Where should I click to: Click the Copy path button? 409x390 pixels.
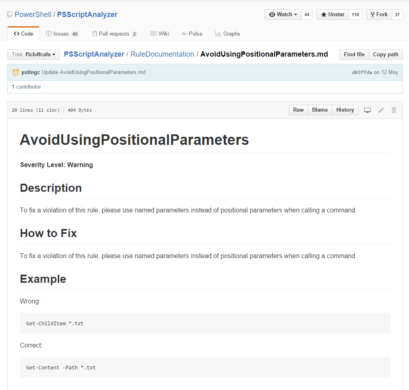click(x=386, y=54)
